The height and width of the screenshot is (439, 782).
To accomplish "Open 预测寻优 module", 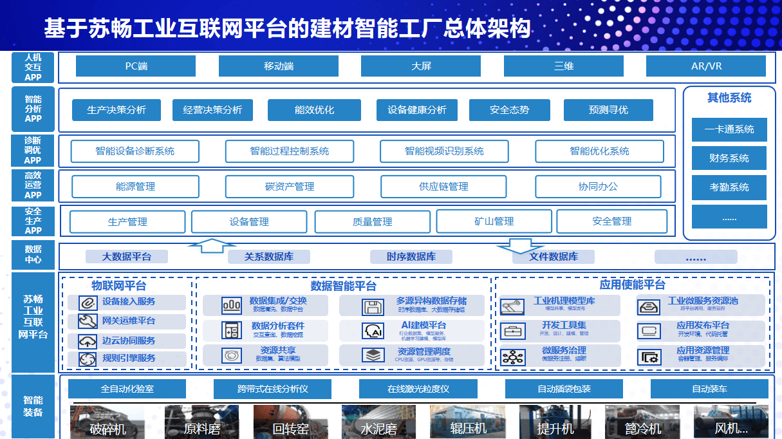I will [608, 110].
